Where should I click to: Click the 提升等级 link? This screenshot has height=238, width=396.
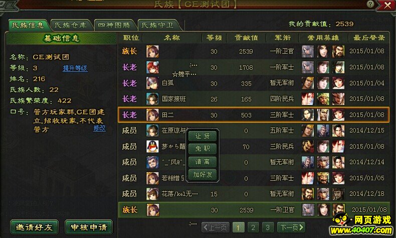(75, 68)
